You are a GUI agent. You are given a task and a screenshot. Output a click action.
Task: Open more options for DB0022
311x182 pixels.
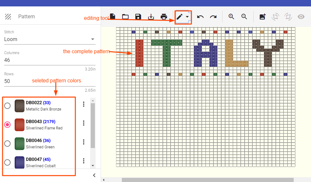coord(84,104)
